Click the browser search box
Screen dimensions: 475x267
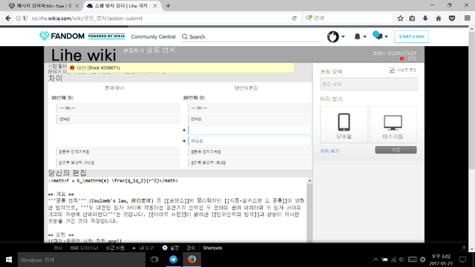348,19
